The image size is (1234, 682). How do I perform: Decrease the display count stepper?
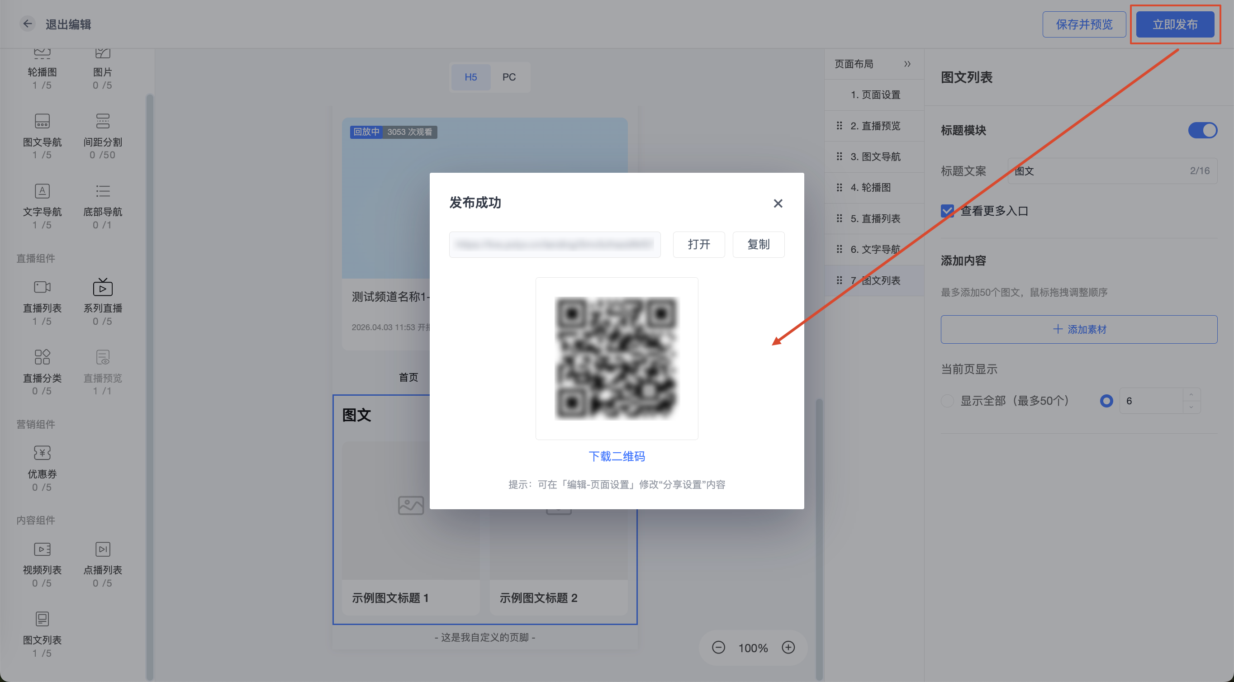click(x=1191, y=407)
